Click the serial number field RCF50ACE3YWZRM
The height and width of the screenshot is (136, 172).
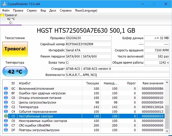[x=89, y=44]
